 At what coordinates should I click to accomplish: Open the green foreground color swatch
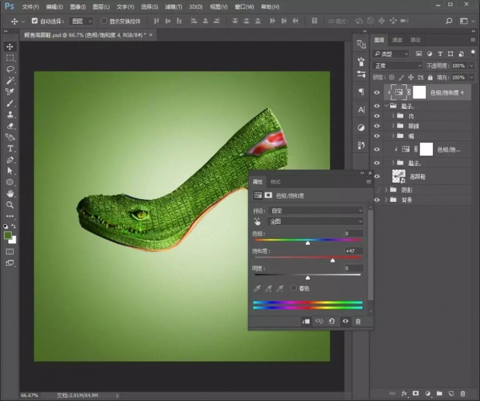pos(7,235)
